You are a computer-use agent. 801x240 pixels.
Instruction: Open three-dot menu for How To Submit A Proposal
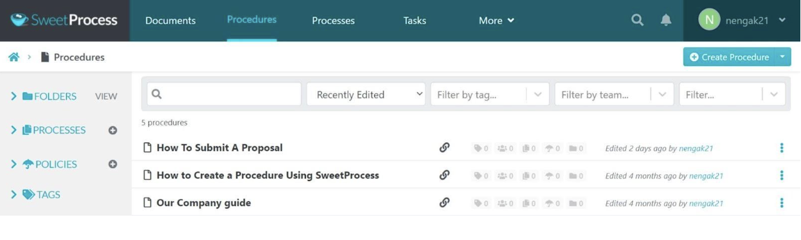(x=782, y=148)
